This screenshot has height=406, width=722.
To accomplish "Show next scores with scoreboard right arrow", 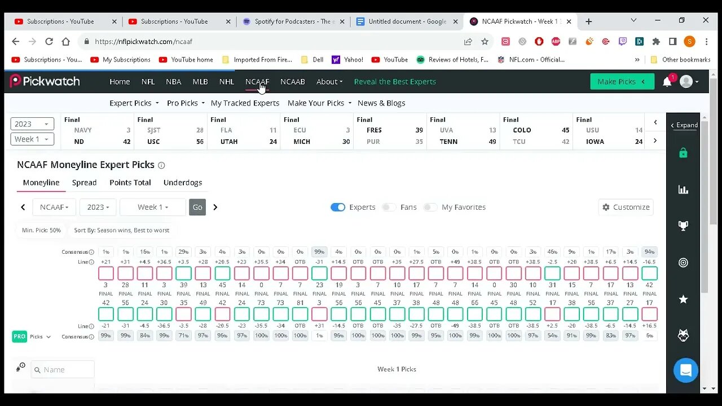I will (x=655, y=141).
